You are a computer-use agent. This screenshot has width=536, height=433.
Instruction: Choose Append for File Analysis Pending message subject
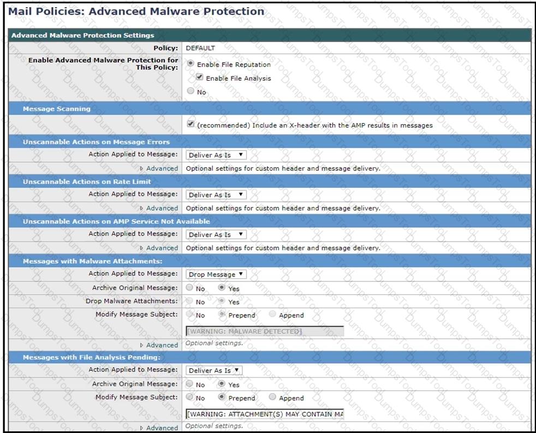pyautogui.click(x=272, y=398)
